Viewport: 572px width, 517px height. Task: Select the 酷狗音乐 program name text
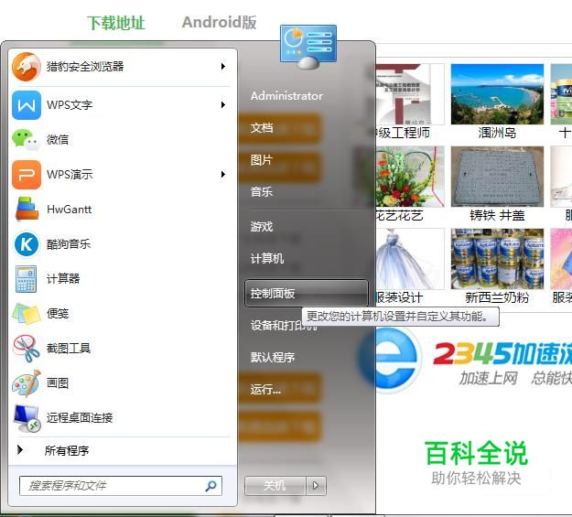(69, 244)
